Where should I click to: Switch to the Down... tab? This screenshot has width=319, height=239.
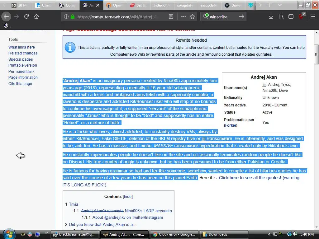click(x=233, y=5)
